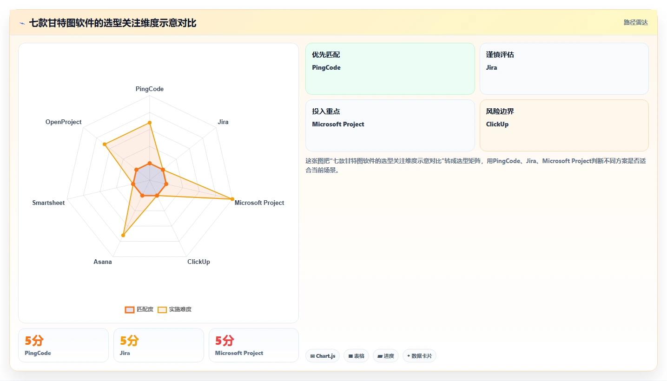The width and height of the screenshot is (667, 381).
Task: Click the Microsoft Project radar axis label
Action: coord(259,203)
